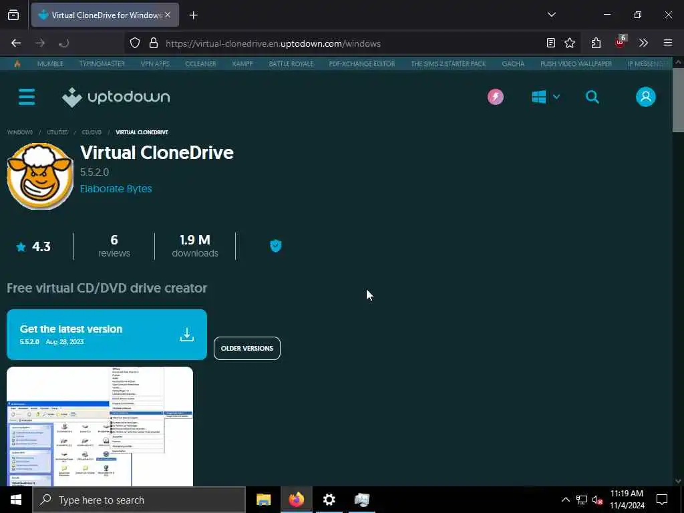Open XAMPP in top bar
684x513 pixels.
pyautogui.click(x=242, y=63)
